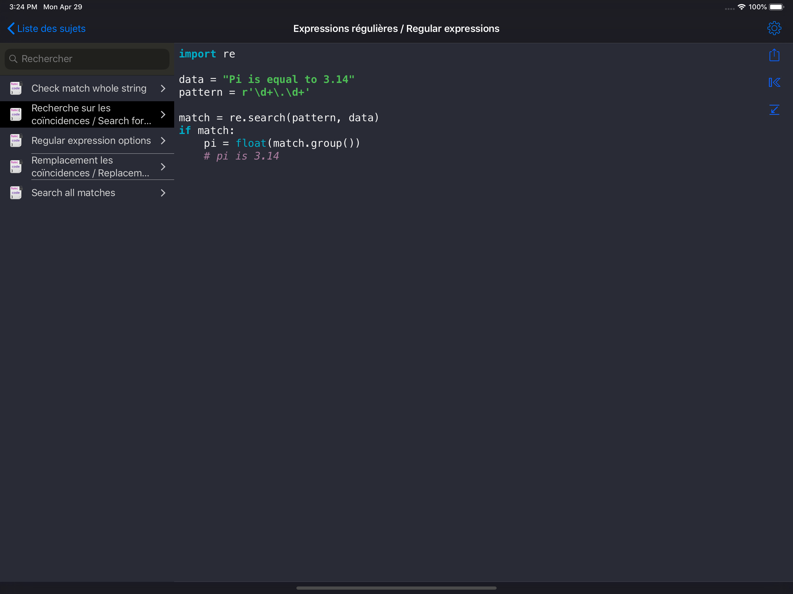Tap the magnifier icon in the search bar
793x594 pixels.
pyautogui.click(x=13, y=59)
